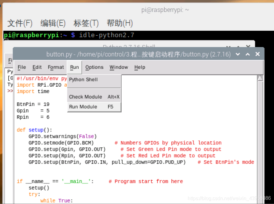Open IDLE's Help menu

139,67
